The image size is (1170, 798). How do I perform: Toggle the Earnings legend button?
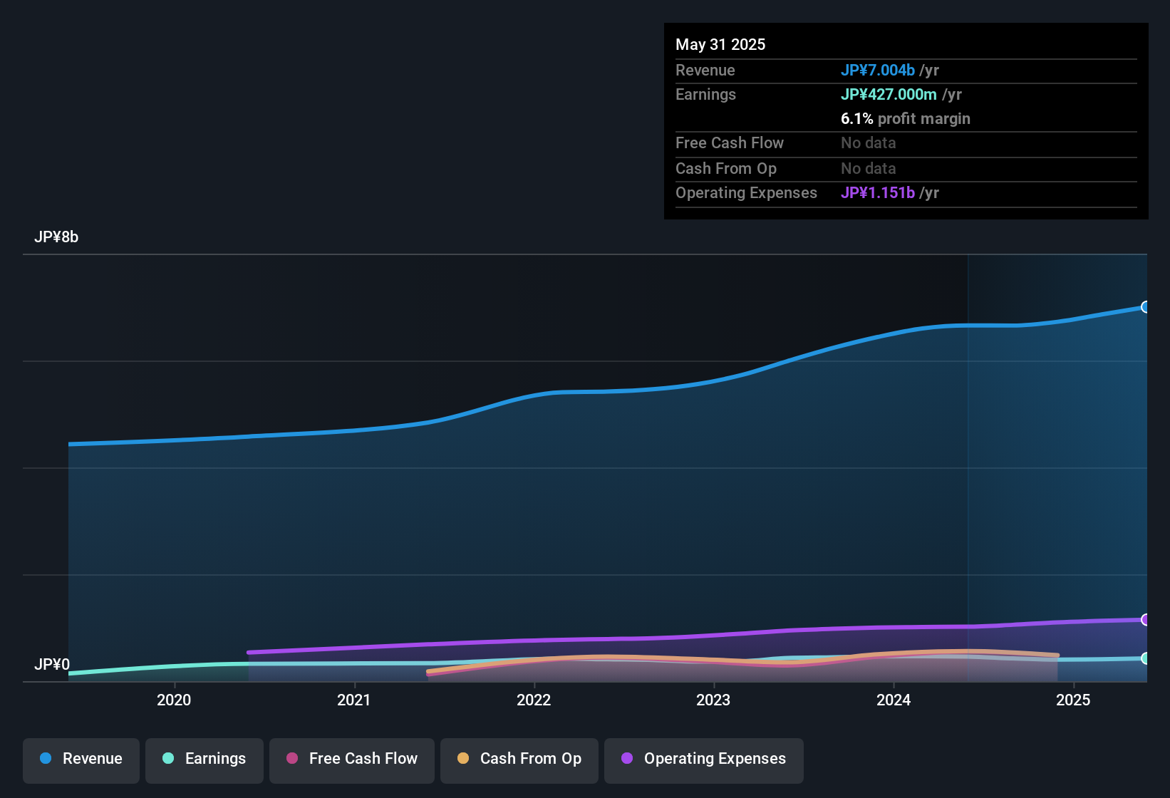[x=205, y=760]
